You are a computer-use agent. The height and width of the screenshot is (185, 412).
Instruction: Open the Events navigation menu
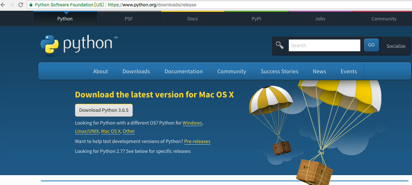[349, 71]
